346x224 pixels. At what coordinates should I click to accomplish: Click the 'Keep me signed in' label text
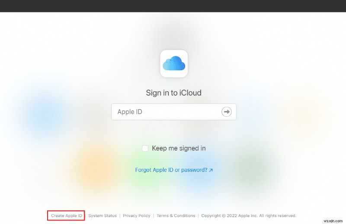point(179,148)
